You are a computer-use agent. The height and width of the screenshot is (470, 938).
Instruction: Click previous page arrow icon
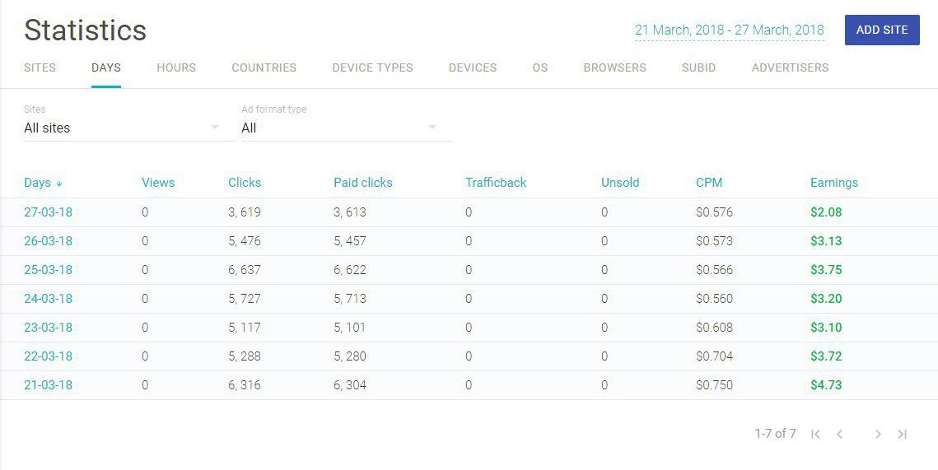click(x=839, y=434)
